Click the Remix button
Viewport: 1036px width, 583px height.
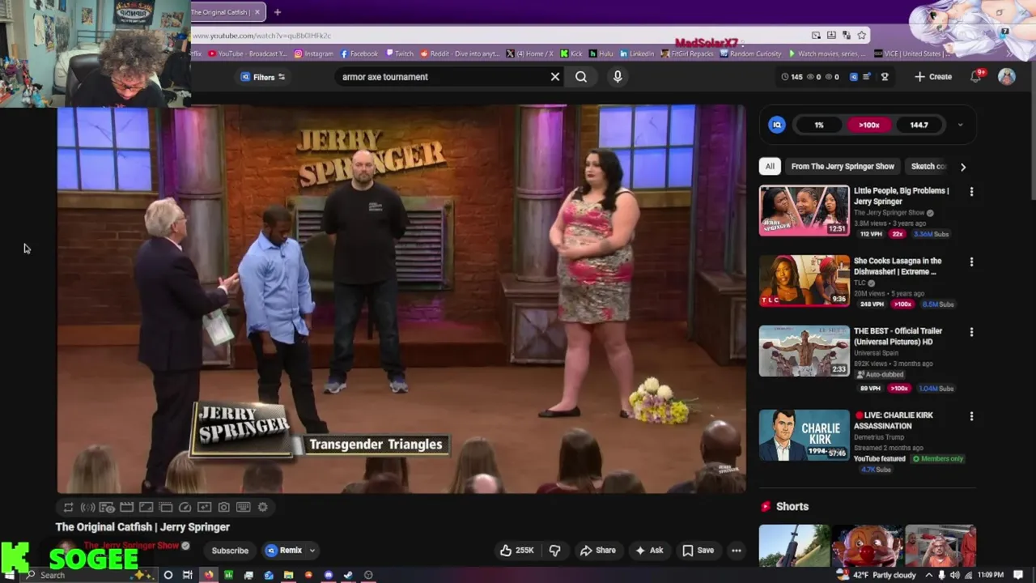[x=284, y=551]
